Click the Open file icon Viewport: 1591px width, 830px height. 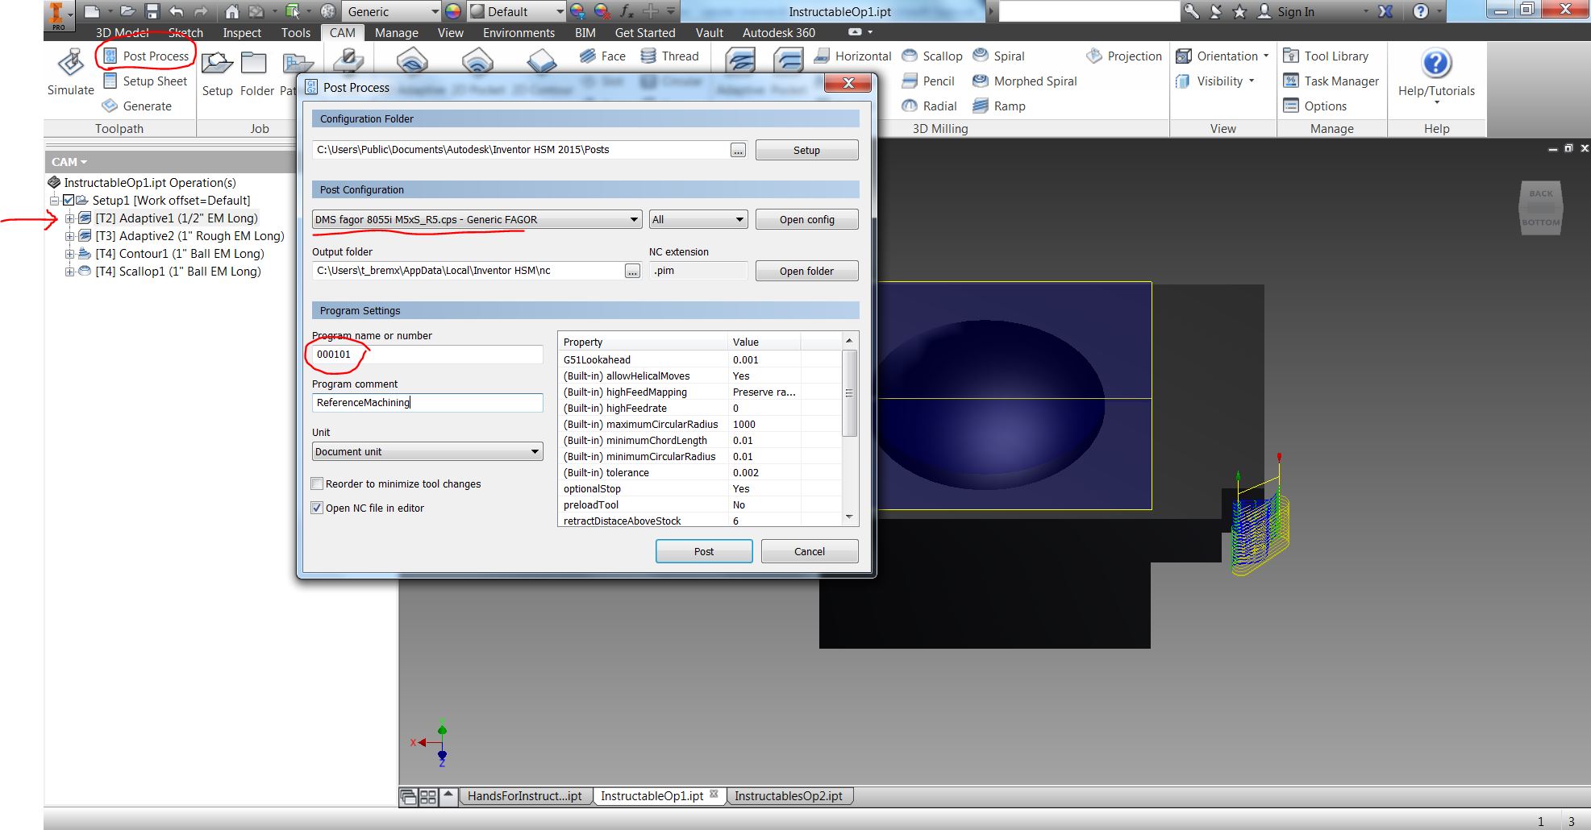click(127, 11)
